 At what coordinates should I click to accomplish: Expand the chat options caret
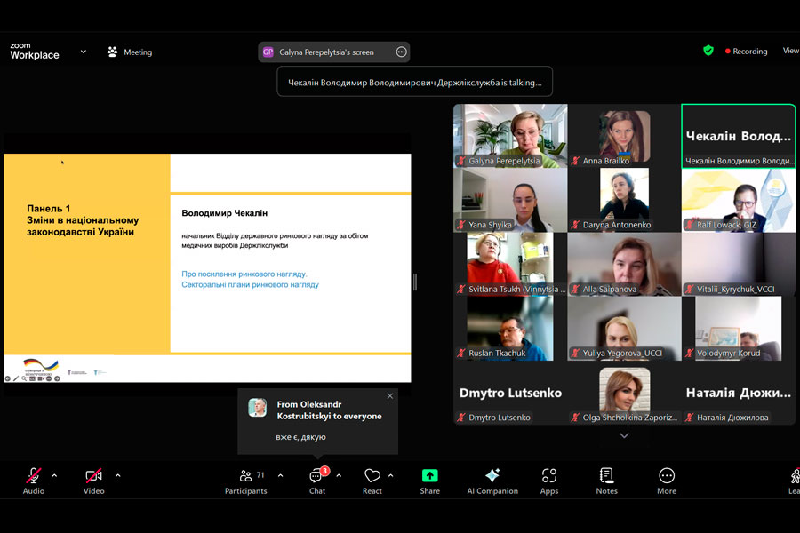click(339, 475)
